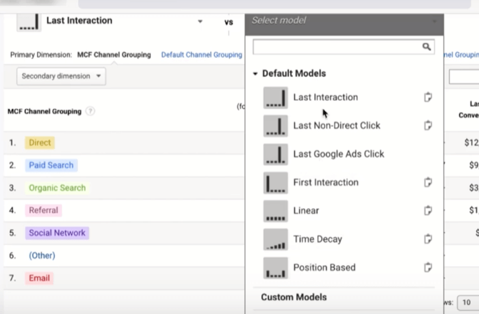Click the Custom Models section heading

point(294,297)
